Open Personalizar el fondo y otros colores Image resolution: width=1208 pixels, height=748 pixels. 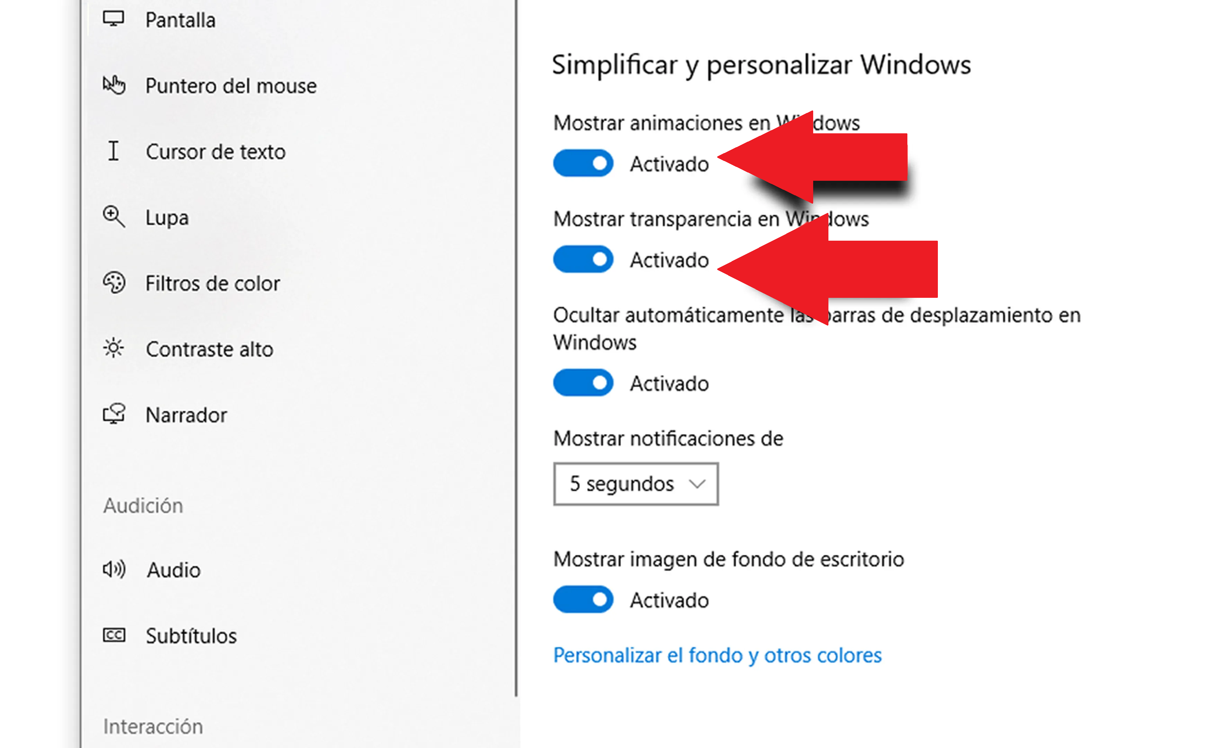[x=717, y=655]
